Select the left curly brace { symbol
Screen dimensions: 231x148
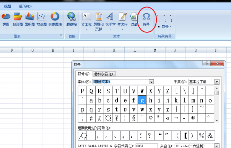pos(176,109)
